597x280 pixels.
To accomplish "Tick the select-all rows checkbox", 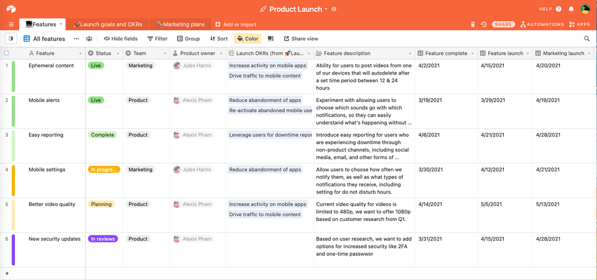I will 7,53.
